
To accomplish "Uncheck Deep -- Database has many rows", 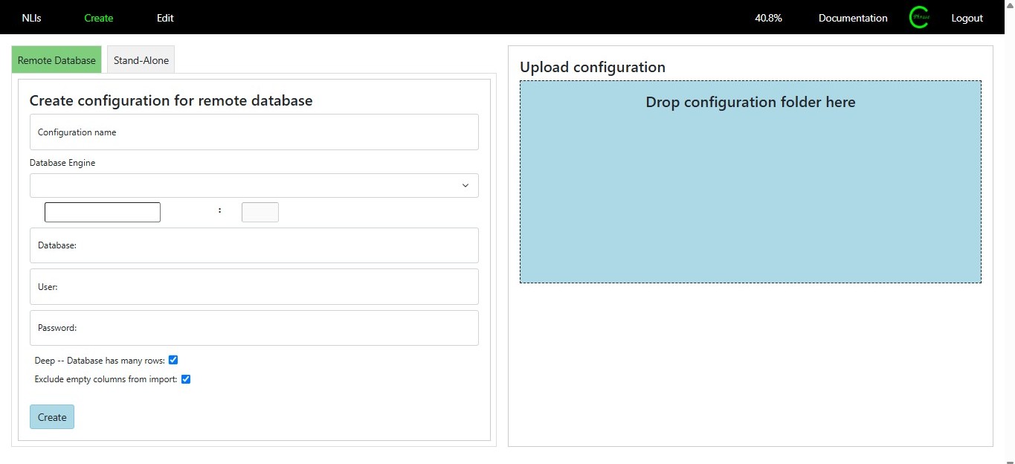I will pos(173,360).
